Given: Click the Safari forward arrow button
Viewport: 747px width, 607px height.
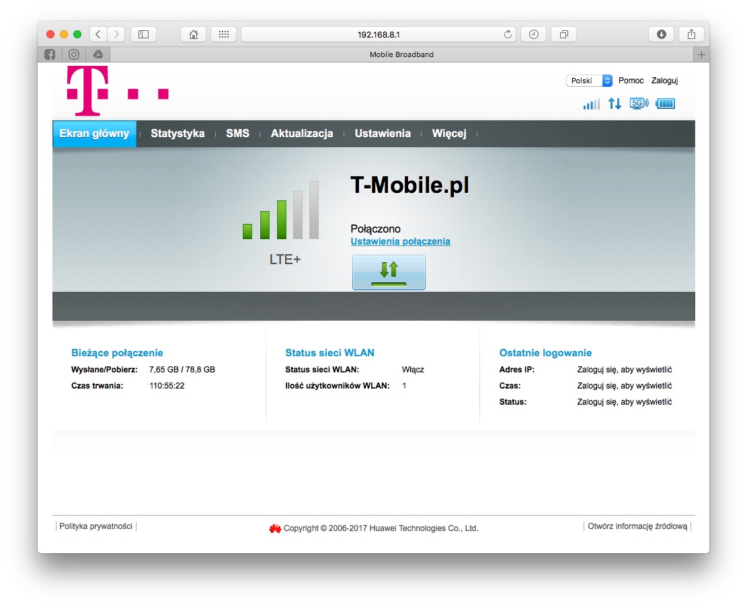Looking at the screenshot, I should coord(116,34).
